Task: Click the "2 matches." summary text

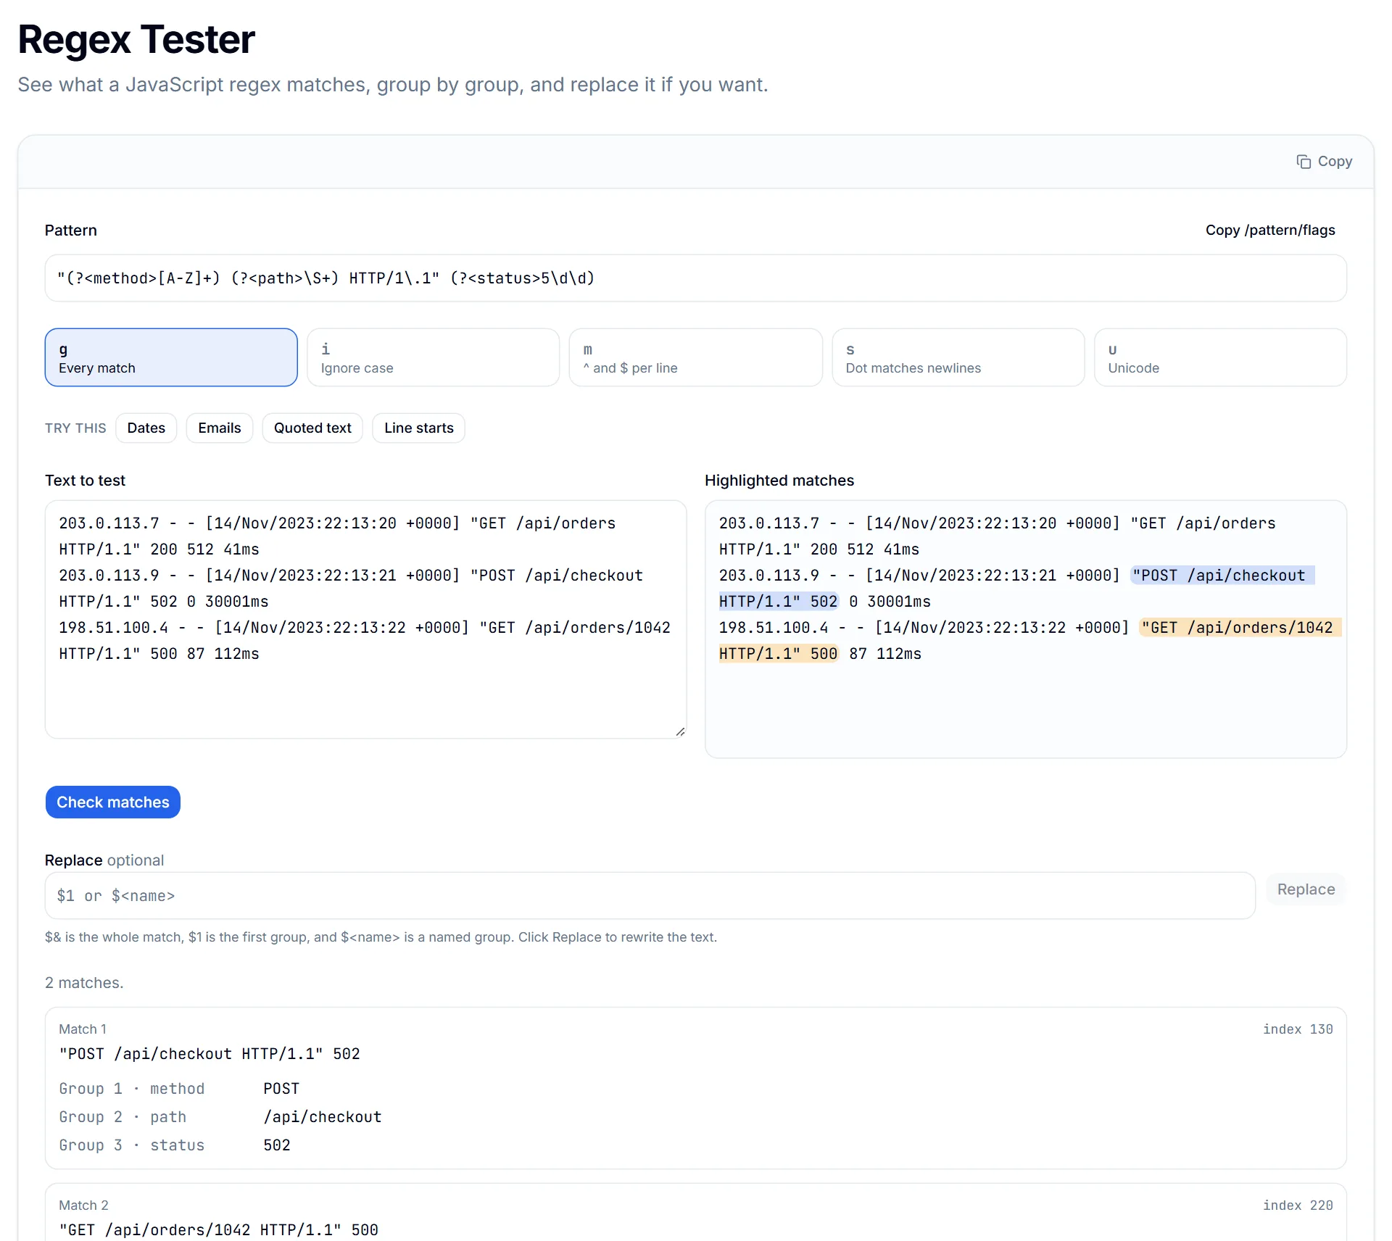Action: [84, 983]
